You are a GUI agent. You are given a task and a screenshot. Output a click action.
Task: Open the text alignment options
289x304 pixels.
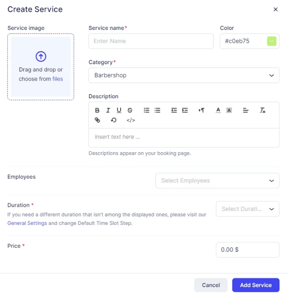[x=246, y=111]
